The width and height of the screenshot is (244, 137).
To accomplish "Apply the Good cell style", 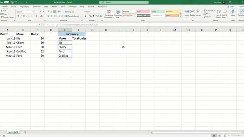I will click(x=158, y=12).
